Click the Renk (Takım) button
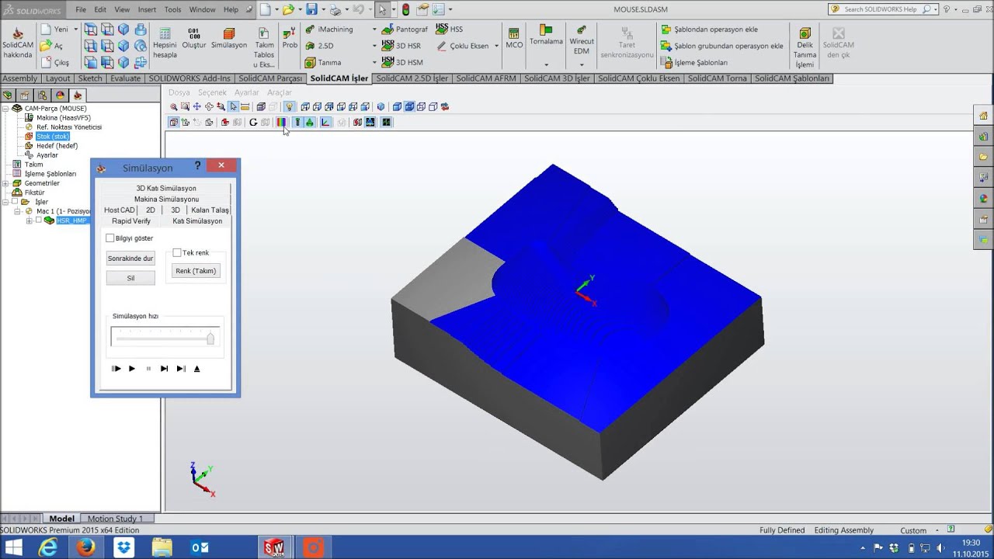Screen dimensions: 994x559 pos(196,271)
